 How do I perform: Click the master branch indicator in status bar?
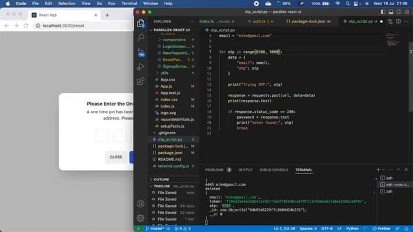coord(155,229)
